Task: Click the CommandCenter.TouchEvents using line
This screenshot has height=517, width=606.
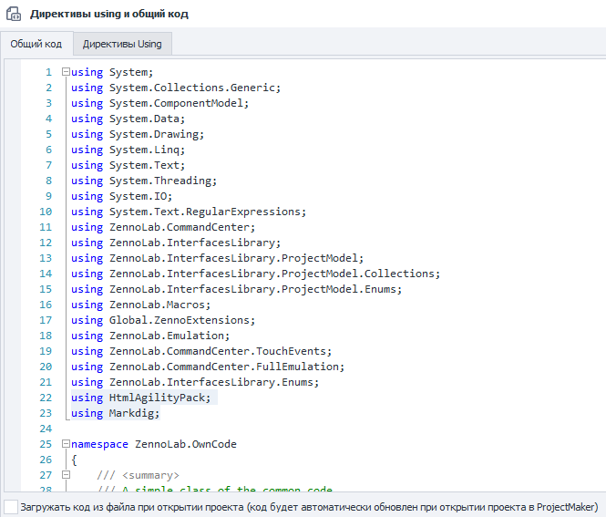Action: tap(201, 351)
